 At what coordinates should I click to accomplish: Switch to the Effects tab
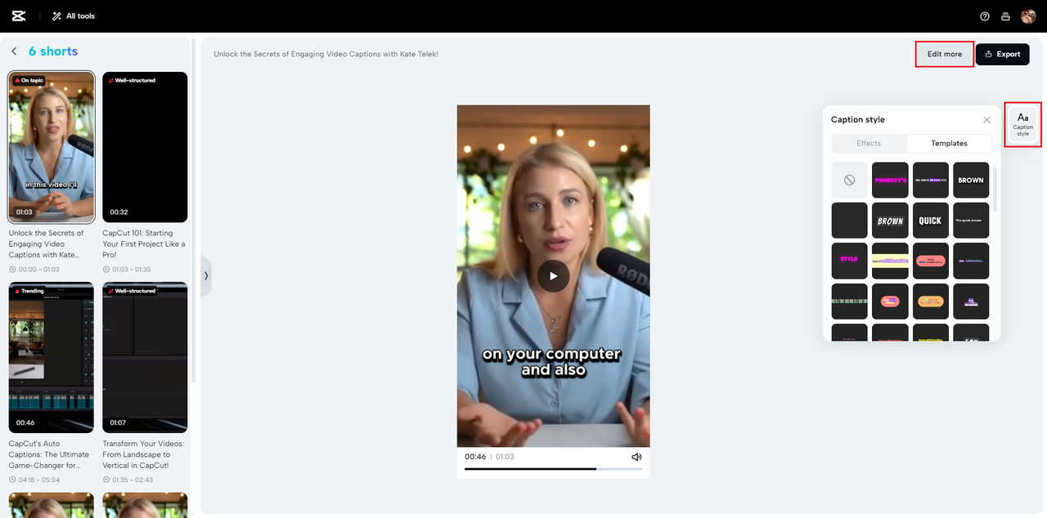click(869, 143)
